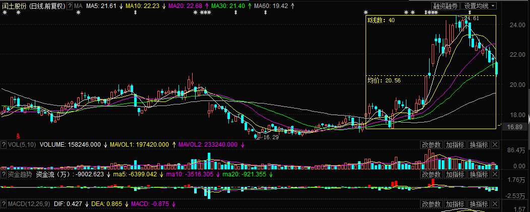The image size is (530, 212).
Task: Open the 设置均线 dropdown
Action: [479, 6]
